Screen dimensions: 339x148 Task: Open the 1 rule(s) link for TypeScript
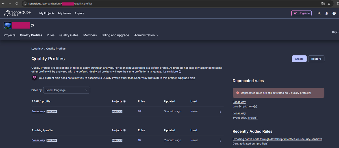click(x=253, y=118)
